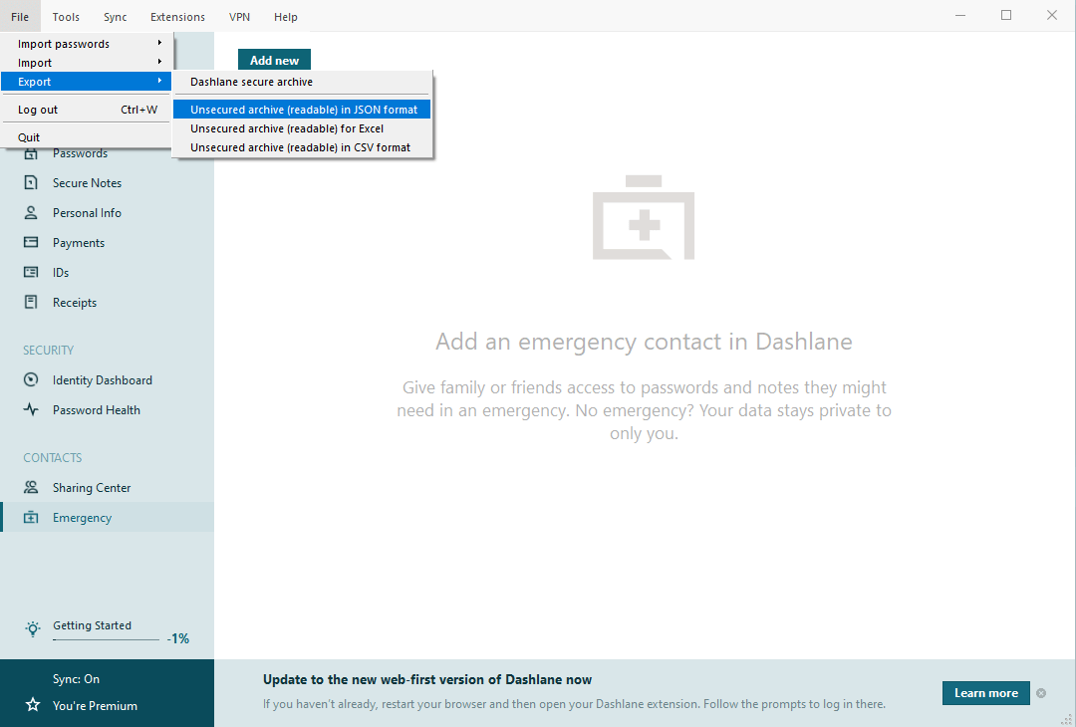1076x727 pixels.
Task: Click the Sharing Center people icon
Action: pos(31,487)
